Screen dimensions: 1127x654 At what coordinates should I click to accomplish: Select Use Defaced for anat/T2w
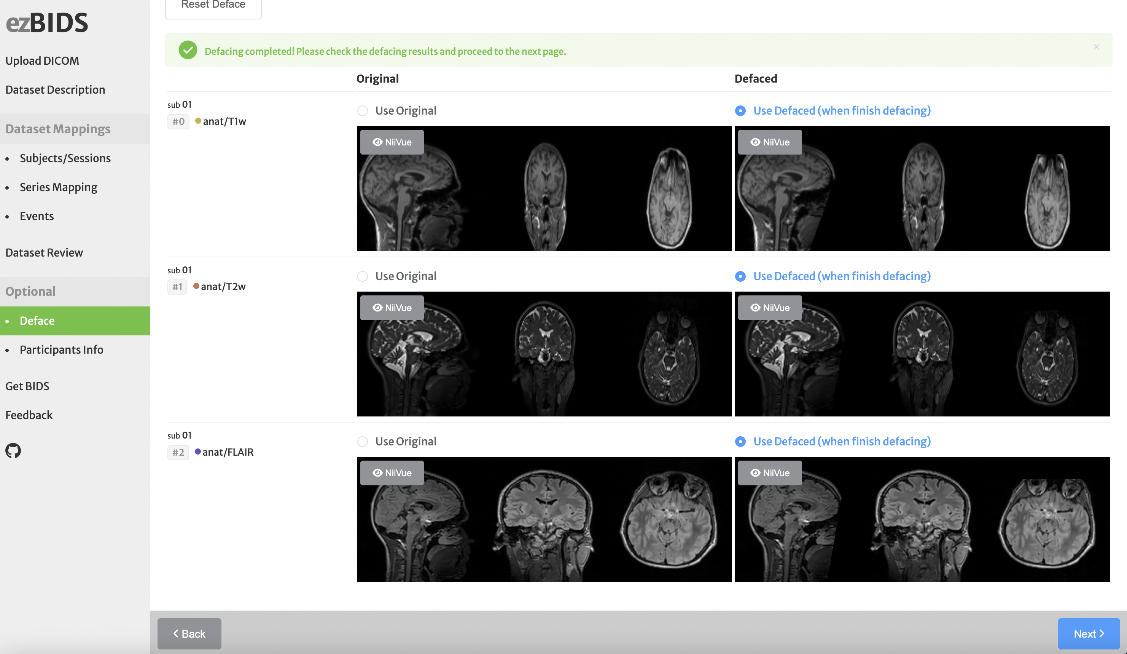tap(833, 276)
